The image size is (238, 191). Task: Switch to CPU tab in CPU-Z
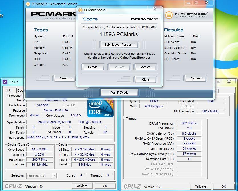(x=9, y=90)
